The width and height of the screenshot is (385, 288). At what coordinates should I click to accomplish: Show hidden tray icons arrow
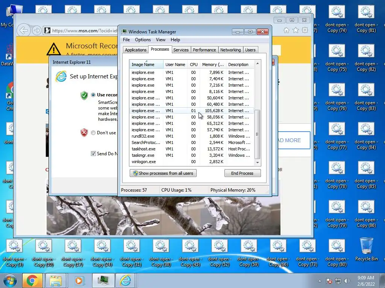click(x=320, y=281)
